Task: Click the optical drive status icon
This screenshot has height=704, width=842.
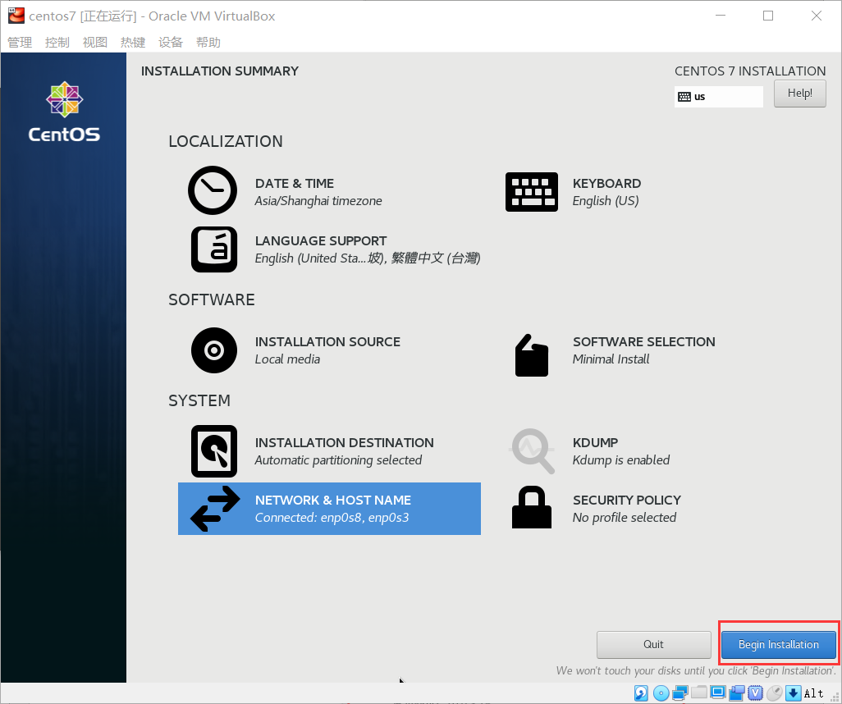Action: click(661, 693)
